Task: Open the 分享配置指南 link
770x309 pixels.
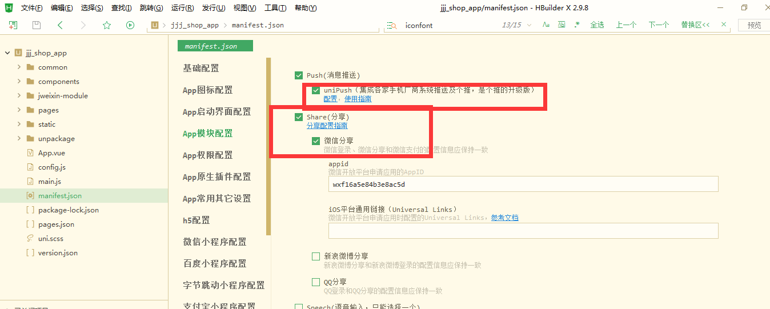Action: (327, 126)
